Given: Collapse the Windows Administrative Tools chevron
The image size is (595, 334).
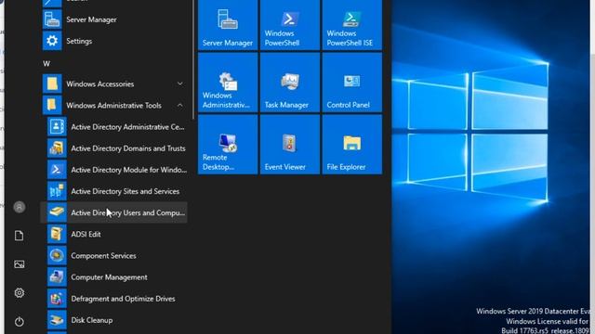Looking at the screenshot, I should point(180,105).
